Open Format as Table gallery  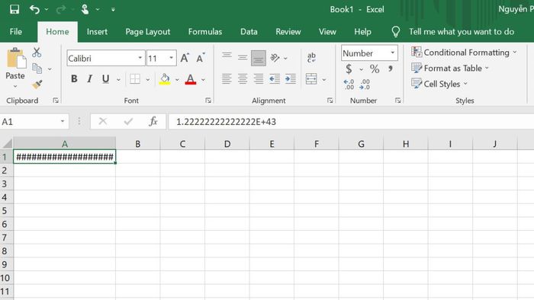point(450,69)
